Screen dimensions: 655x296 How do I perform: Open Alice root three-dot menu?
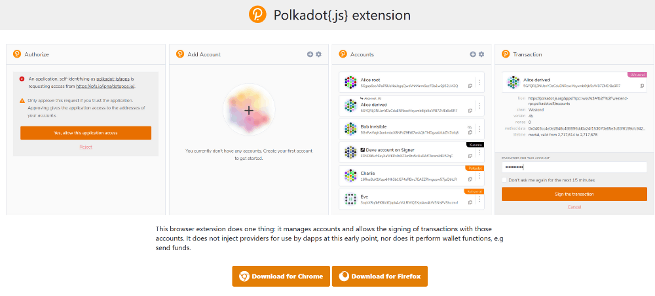click(x=479, y=83)
